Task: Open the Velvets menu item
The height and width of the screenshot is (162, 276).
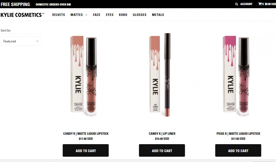Action: 59,15
